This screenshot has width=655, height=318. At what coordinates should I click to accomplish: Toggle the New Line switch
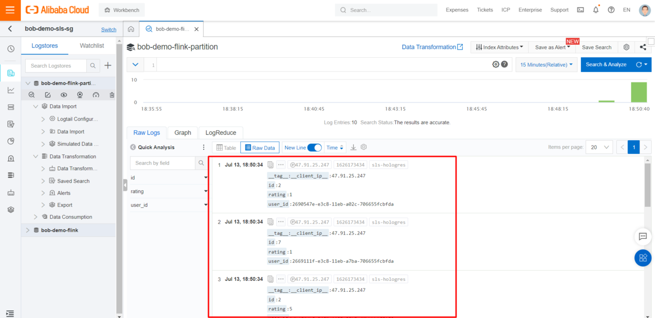point(314,147)
